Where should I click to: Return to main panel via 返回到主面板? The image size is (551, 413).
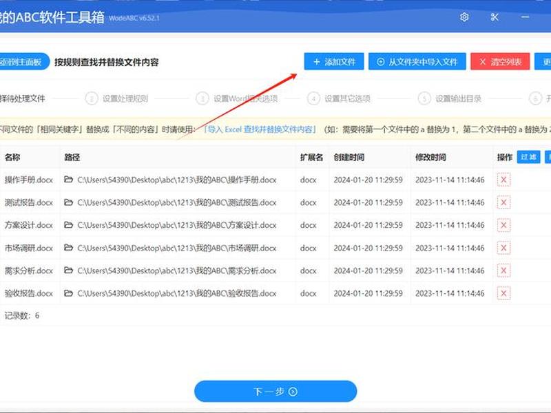(x=24, y=62)
